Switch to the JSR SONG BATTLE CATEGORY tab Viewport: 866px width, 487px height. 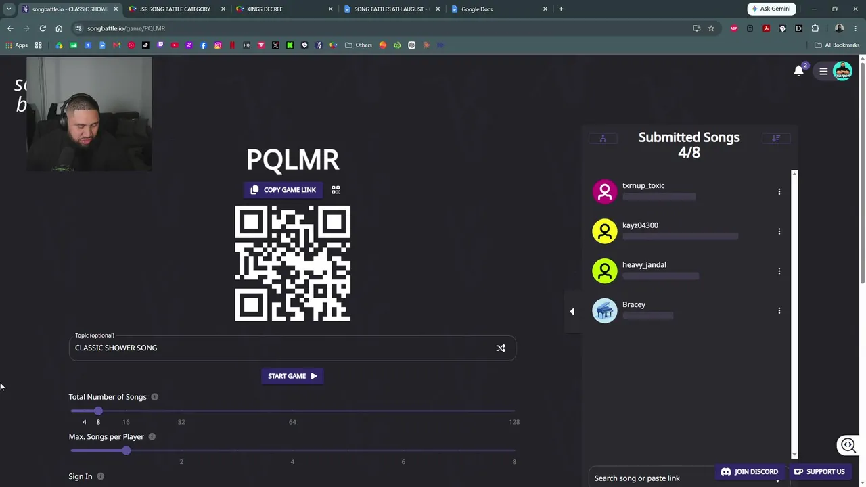pos(176,9)
